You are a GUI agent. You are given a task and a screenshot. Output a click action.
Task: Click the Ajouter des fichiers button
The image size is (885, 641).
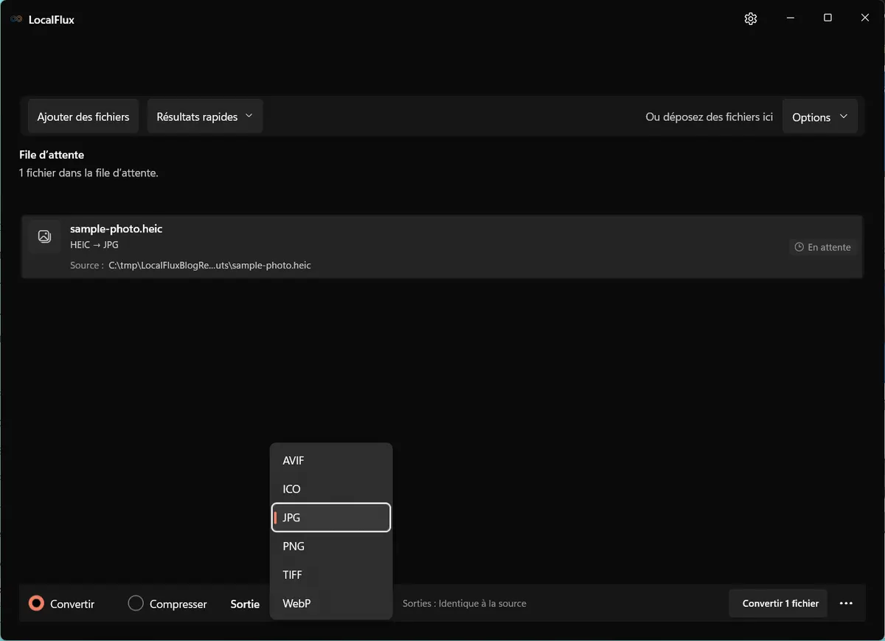click(x=83, y=117)
